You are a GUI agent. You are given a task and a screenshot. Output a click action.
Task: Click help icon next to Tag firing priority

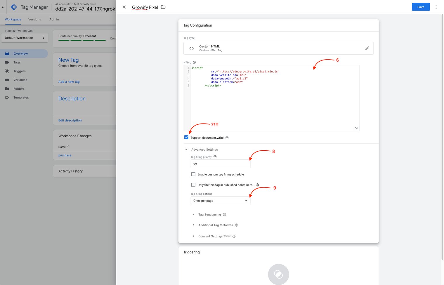tap(215, 157)
